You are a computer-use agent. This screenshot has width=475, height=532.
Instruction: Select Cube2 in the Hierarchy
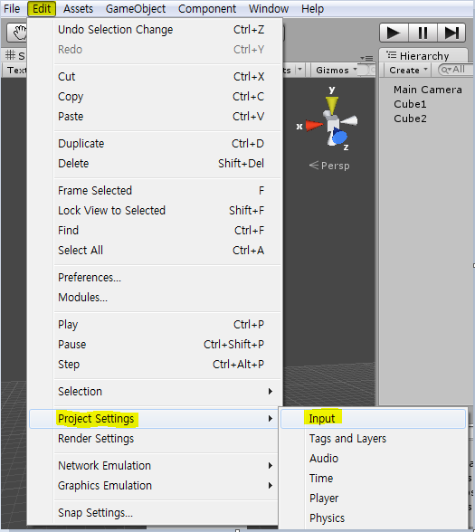tap(410, 119)
